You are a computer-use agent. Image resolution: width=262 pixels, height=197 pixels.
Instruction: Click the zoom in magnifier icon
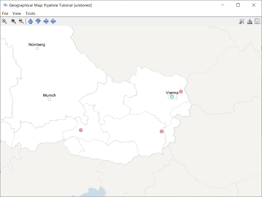[14, 21]
